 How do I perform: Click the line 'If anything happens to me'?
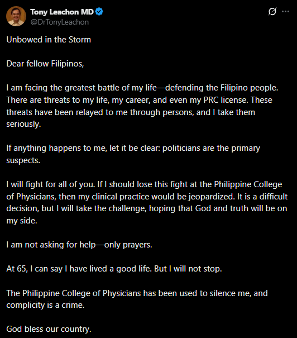point(133,148)
